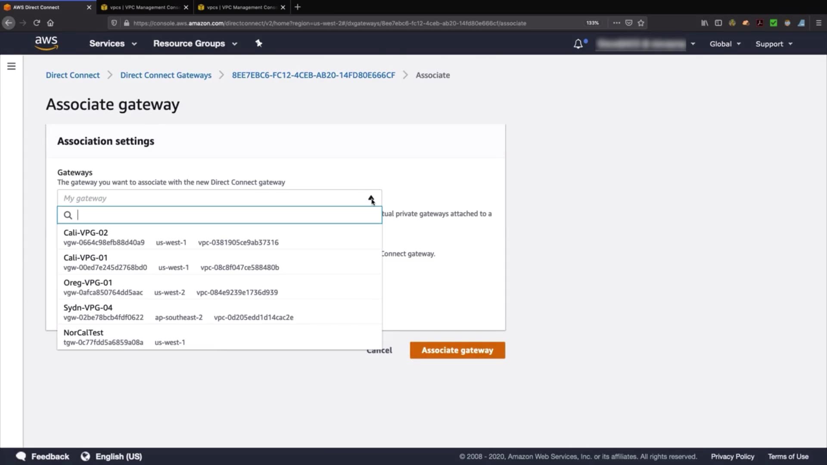Click the browser home icon
The image size is (827, 465).
tap(50, 23)
